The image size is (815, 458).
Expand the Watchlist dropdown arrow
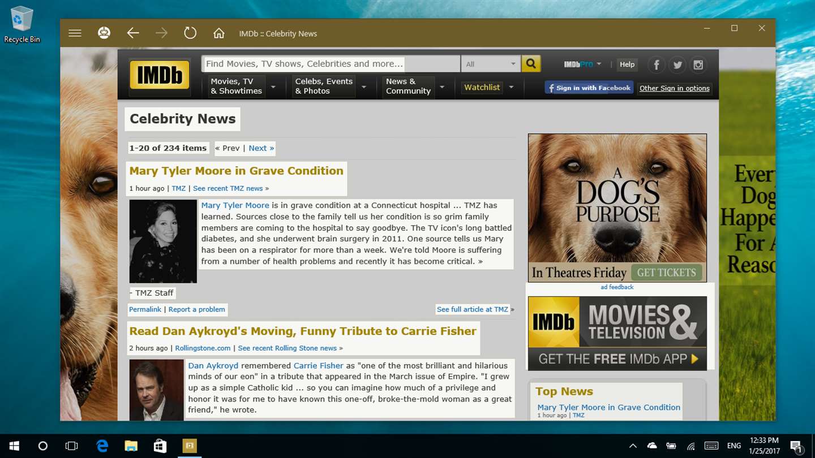[511, 87]
